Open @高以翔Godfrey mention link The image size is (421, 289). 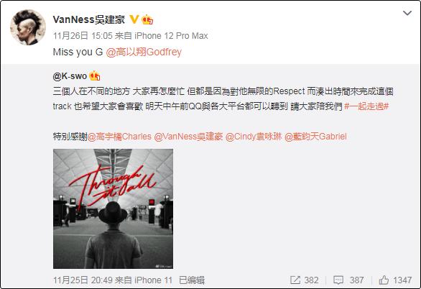point(144,52)
